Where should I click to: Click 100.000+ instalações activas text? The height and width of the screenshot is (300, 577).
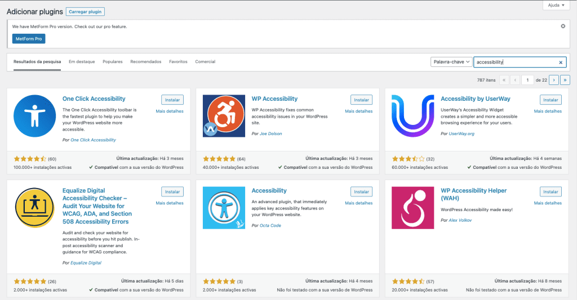pyautogui.click(x=43, y=167)
